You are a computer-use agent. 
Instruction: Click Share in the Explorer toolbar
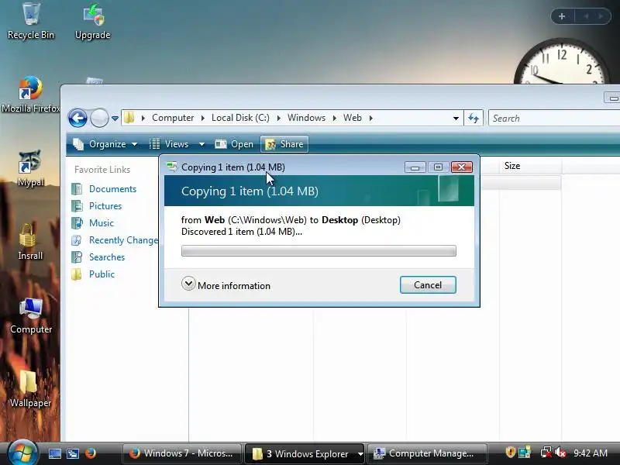point(284,144)
